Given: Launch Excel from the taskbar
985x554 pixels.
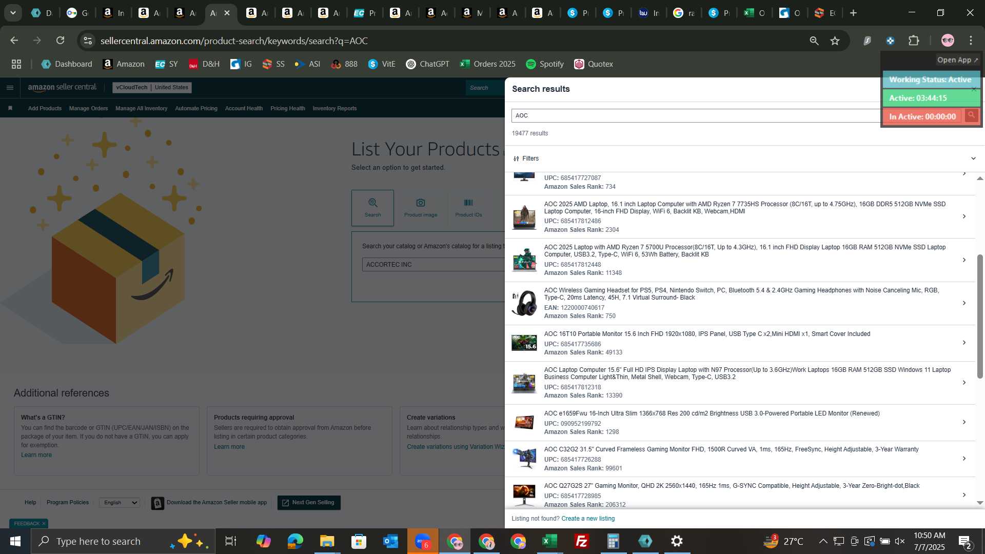Looking at the screenshot, I should pos(549,541).
